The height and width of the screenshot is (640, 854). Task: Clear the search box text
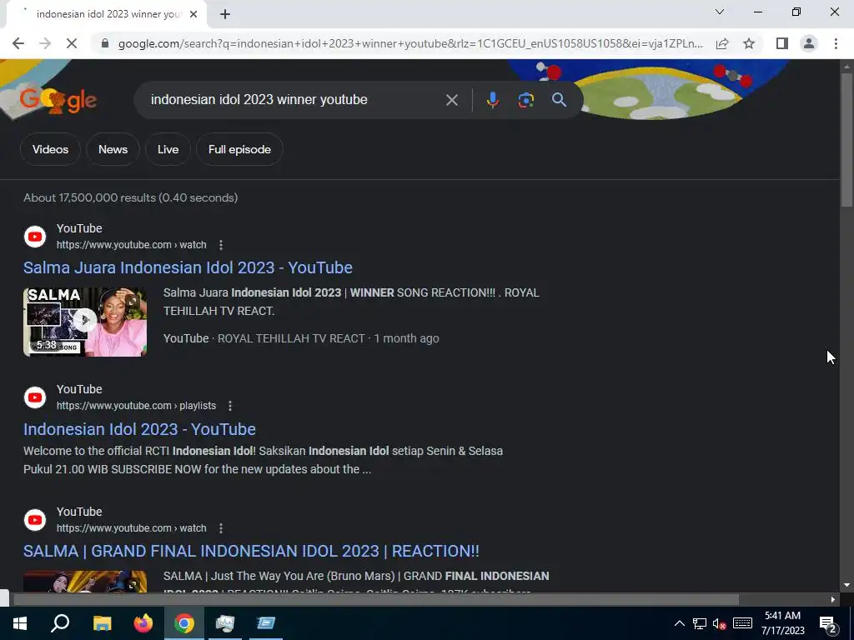click(x=451, y=100)
